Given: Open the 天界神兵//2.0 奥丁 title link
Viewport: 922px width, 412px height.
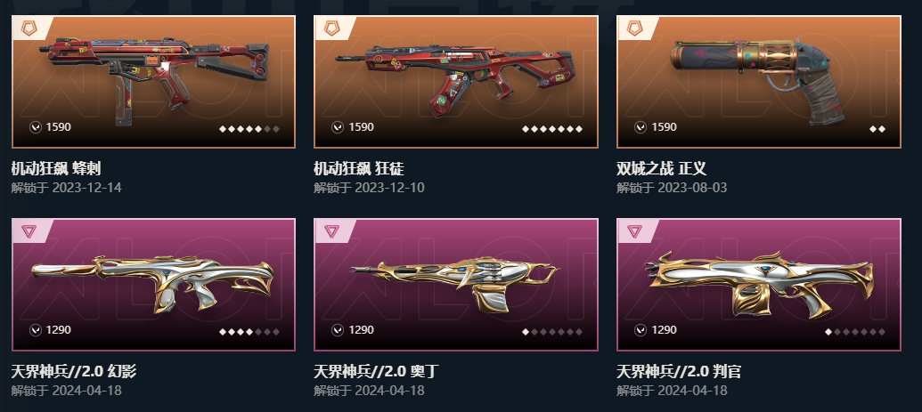Looking at the screenshot, I should click(376, 371).
